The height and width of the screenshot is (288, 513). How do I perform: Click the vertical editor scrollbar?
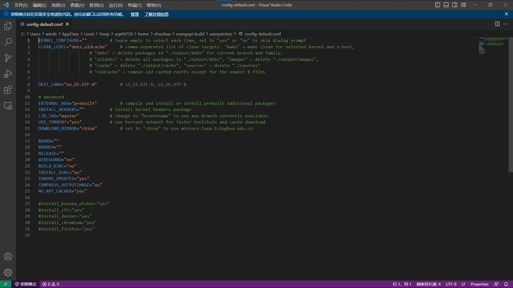tap(511, 105)
